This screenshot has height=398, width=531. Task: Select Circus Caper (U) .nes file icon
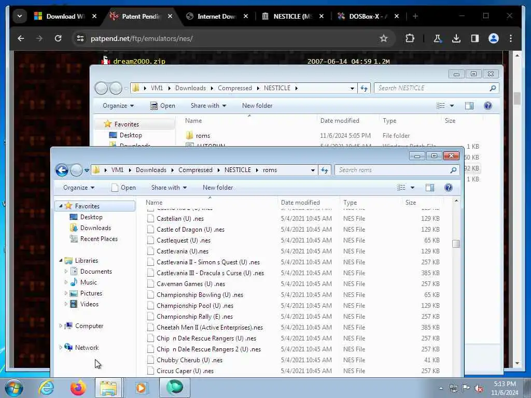pyautogui.click(x=150, y=371)
